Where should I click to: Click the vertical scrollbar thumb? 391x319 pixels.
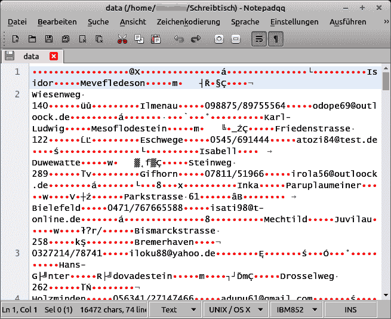click(x=386, y=81)
